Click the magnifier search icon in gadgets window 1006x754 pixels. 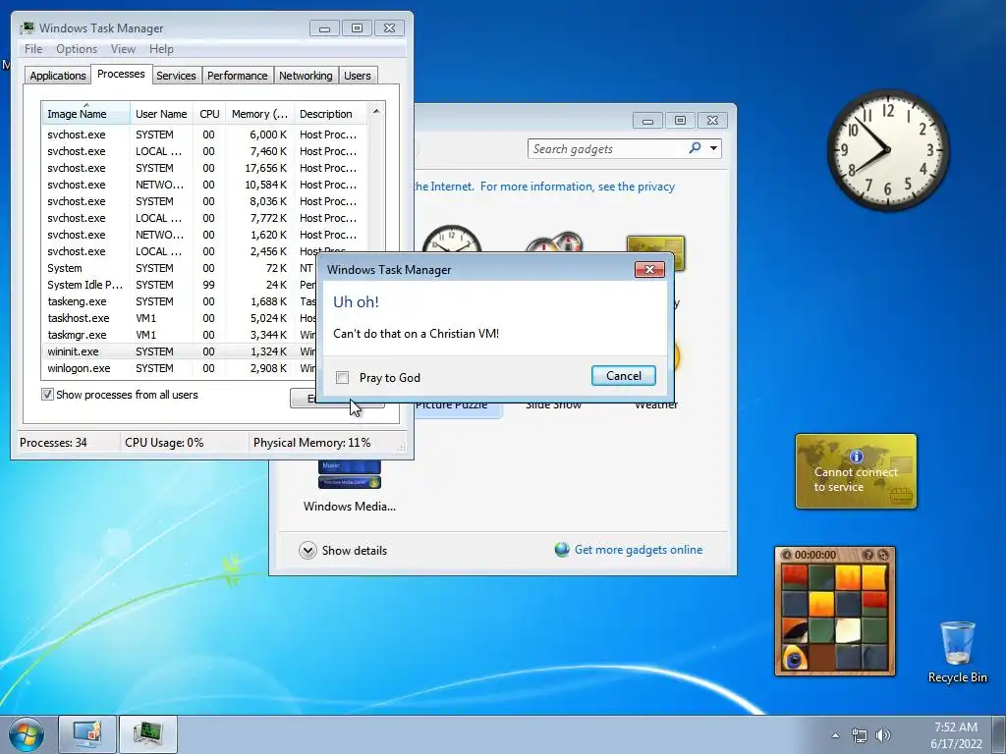[695, 148]
